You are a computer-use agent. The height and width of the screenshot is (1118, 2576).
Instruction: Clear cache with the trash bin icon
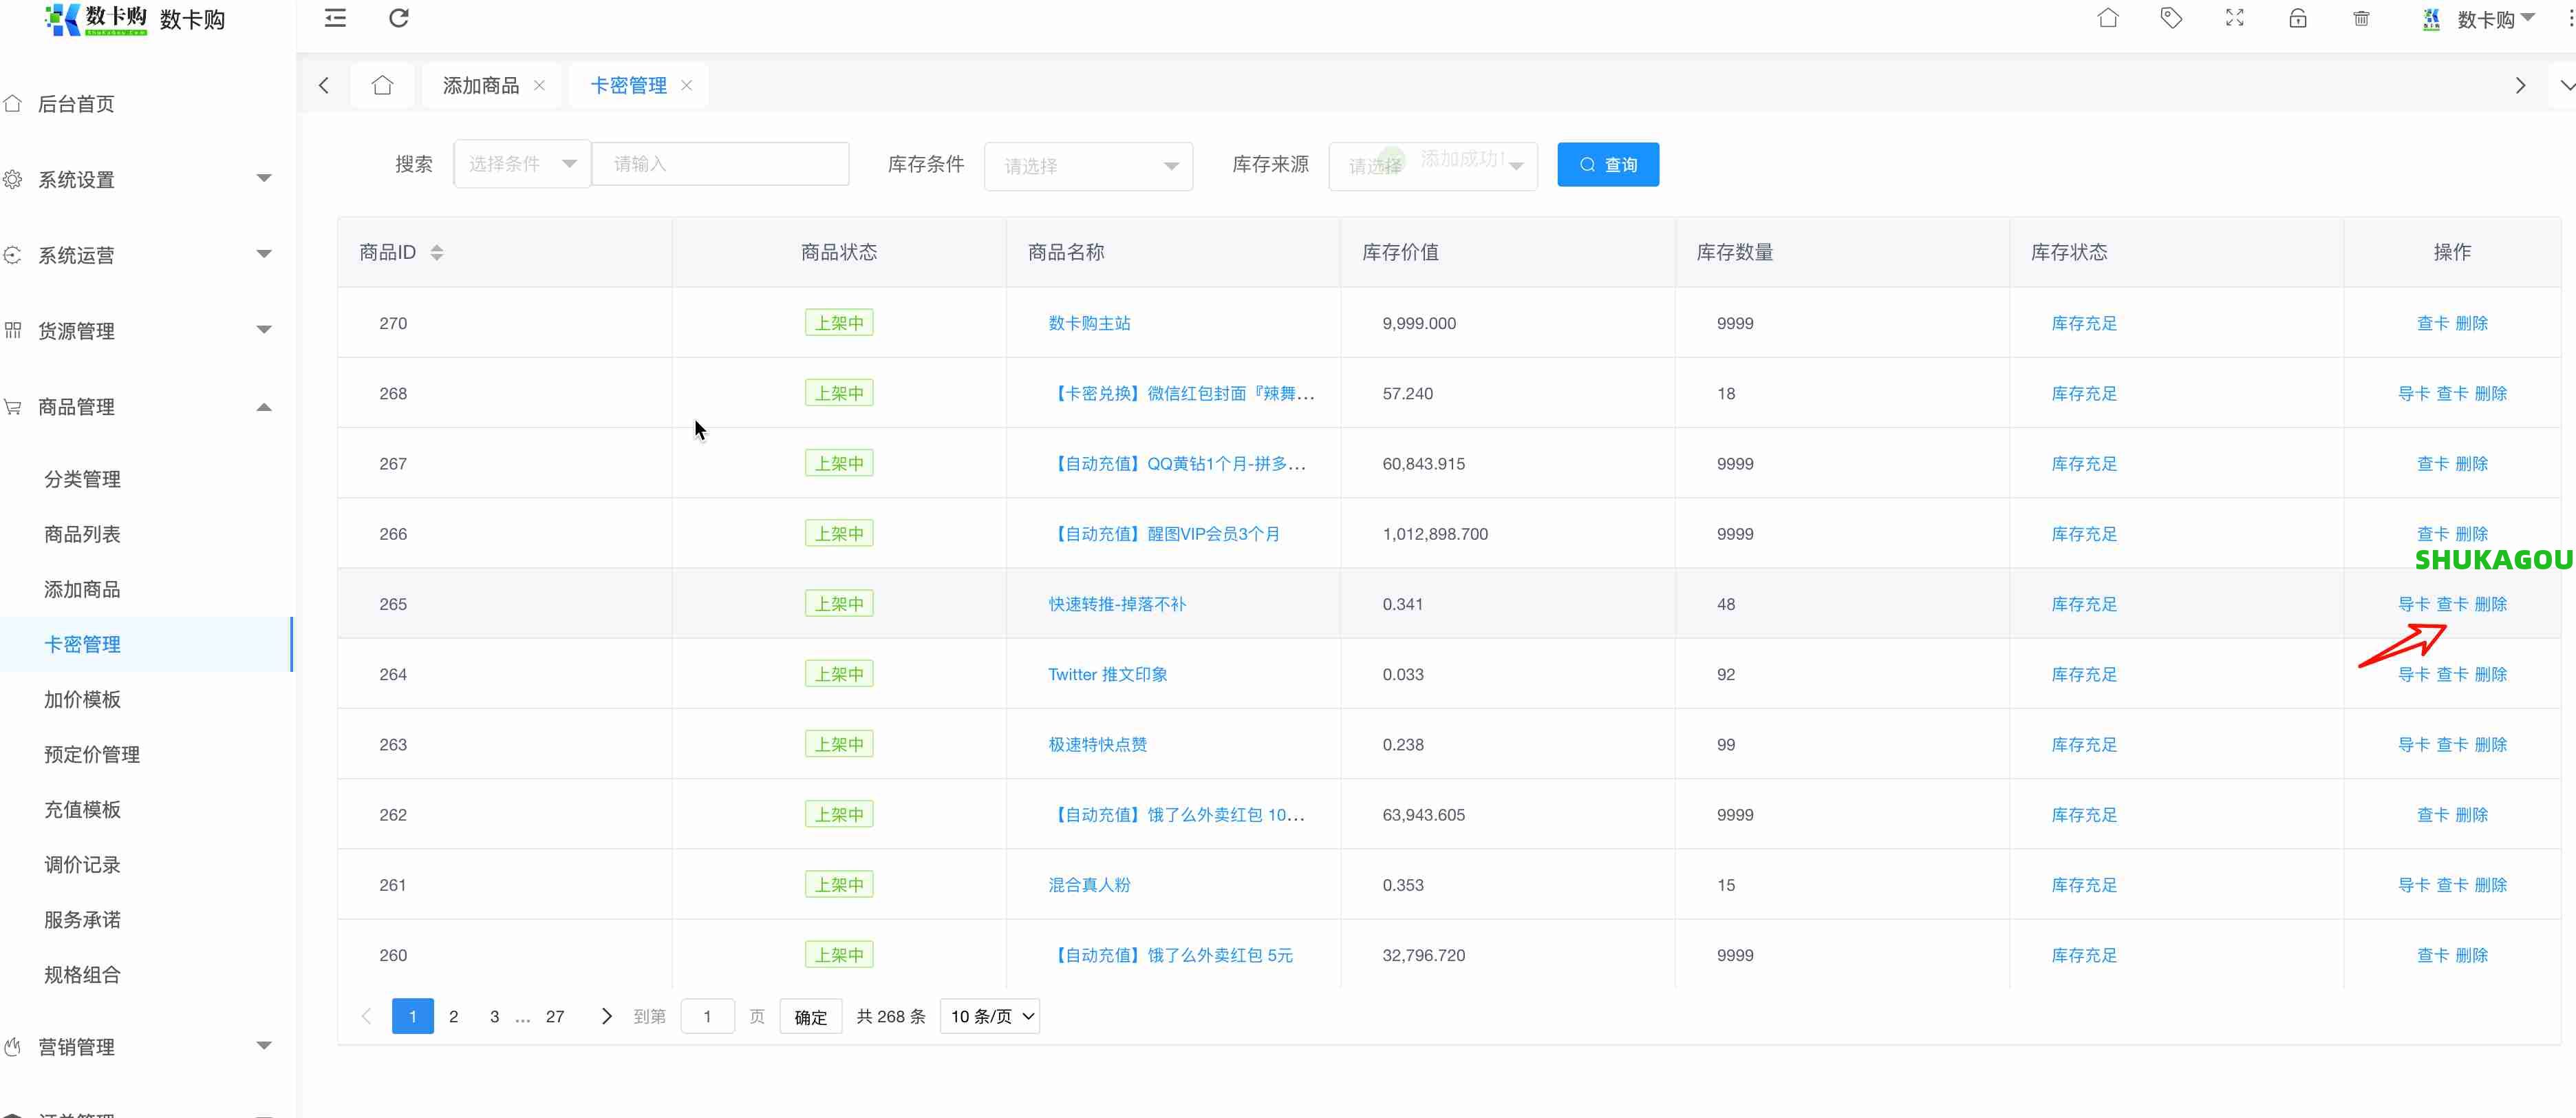point(2361,18)
